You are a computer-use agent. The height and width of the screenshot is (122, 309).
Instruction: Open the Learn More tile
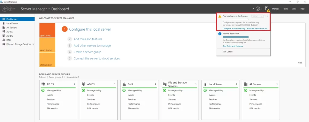pos(47,60)
